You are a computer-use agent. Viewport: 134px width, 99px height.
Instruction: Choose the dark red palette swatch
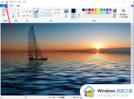(90, 10)
